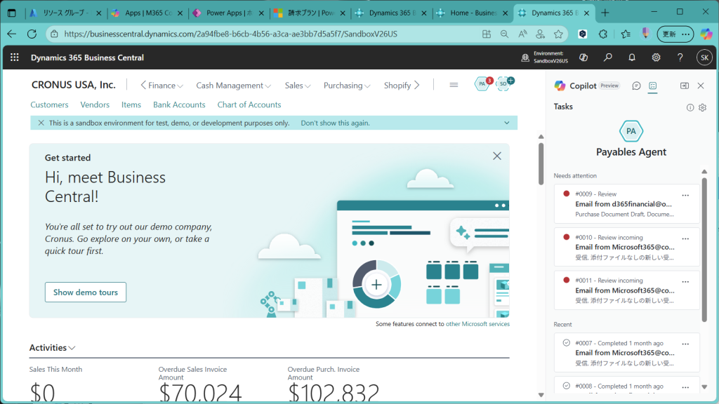
Task: Open the app launcher waffle icon
Action: (x=15, y=58)
